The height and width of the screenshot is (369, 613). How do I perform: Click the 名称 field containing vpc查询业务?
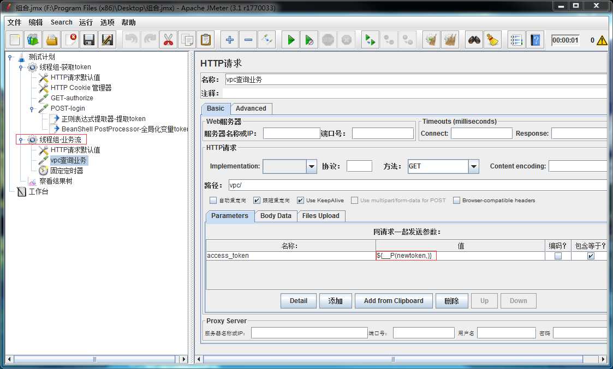coord(416,80)
